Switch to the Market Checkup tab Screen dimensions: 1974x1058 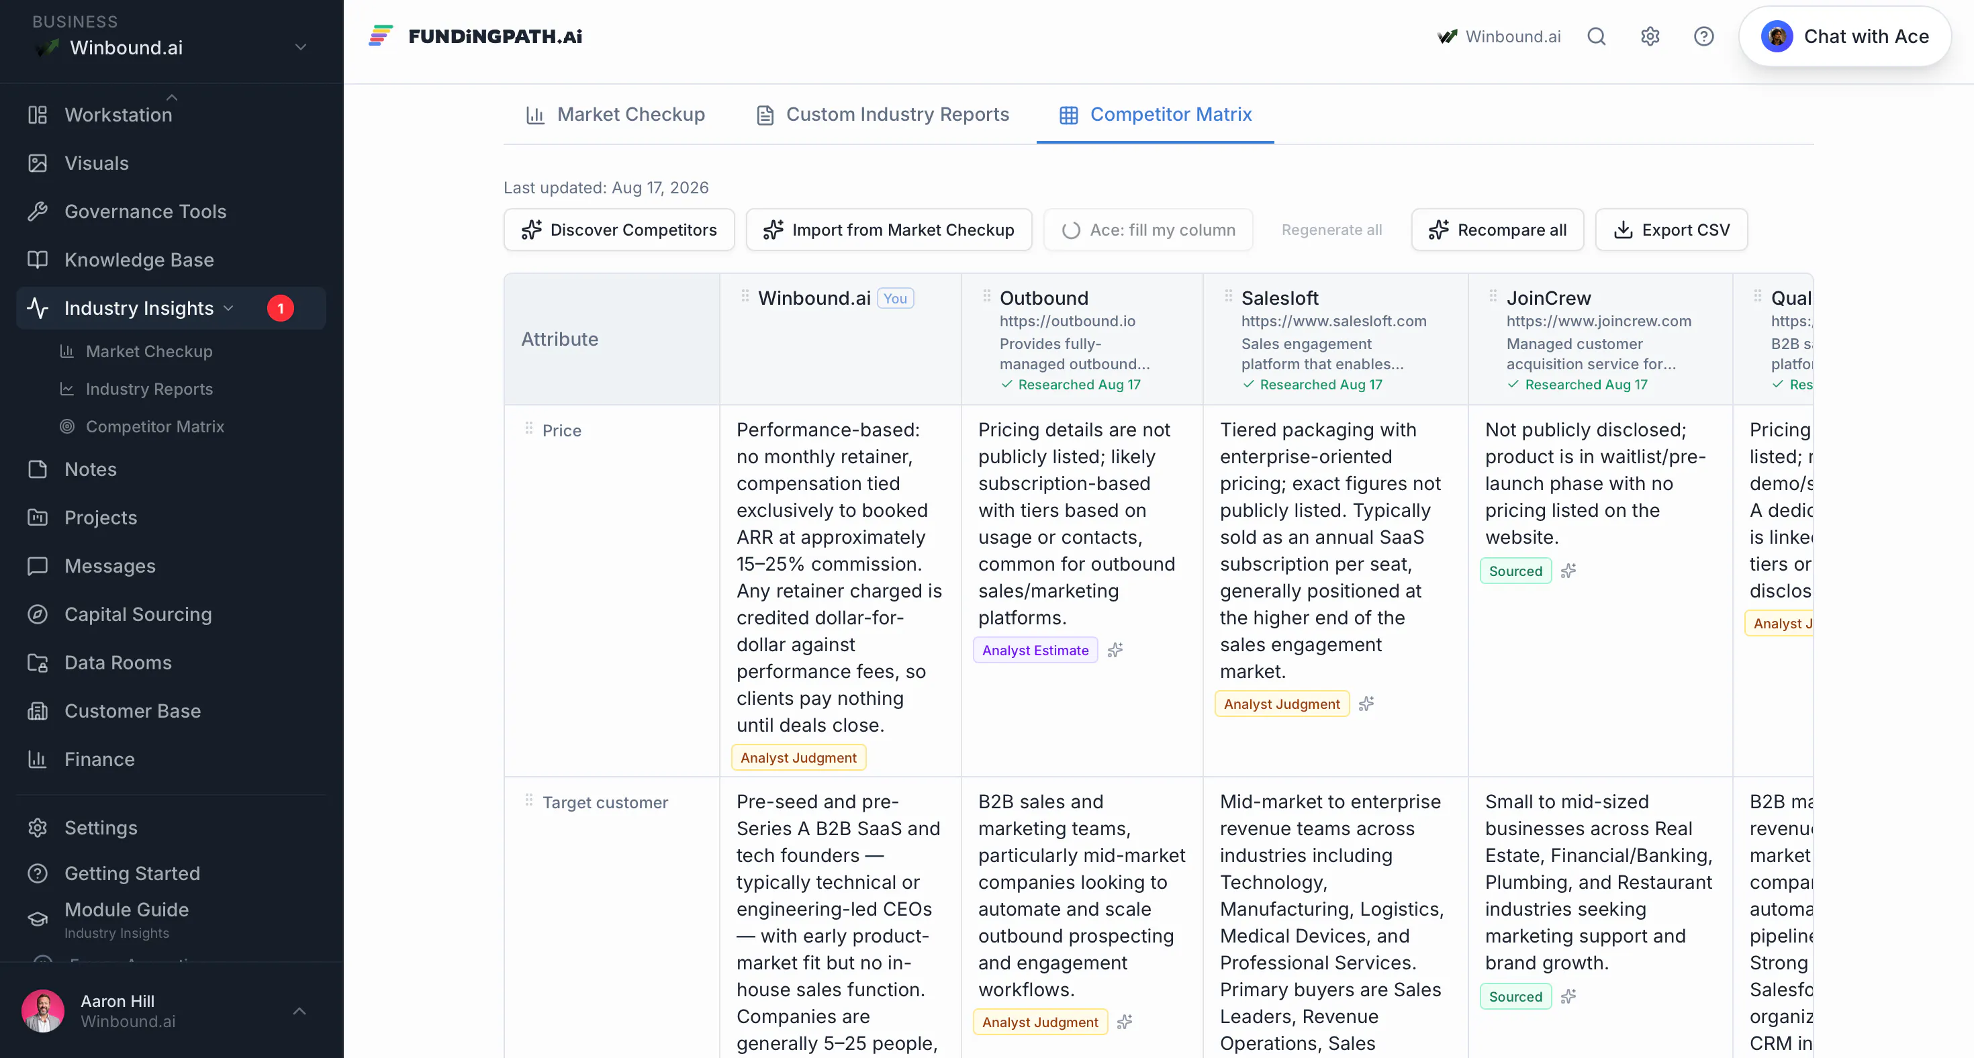click(615, 114)
